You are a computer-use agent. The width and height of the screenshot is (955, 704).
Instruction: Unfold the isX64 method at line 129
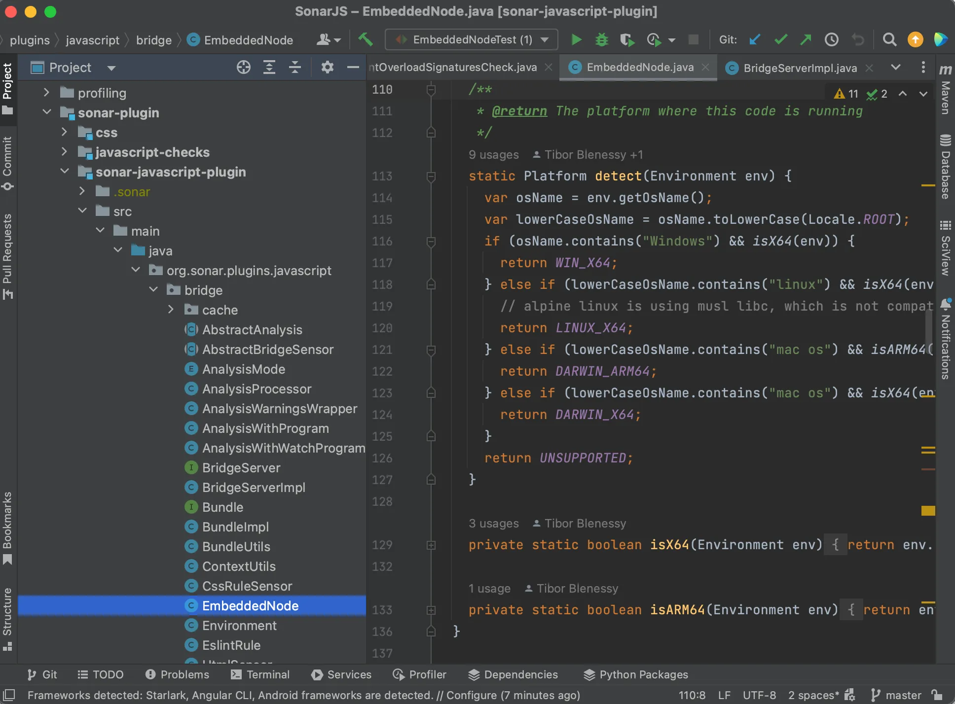click(431, 545)
